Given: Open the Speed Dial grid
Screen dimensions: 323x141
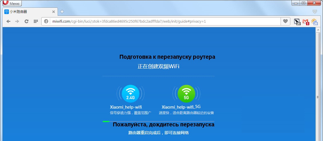Looking at the screenshot, I should pyautogui.click(x=36, y=21).
